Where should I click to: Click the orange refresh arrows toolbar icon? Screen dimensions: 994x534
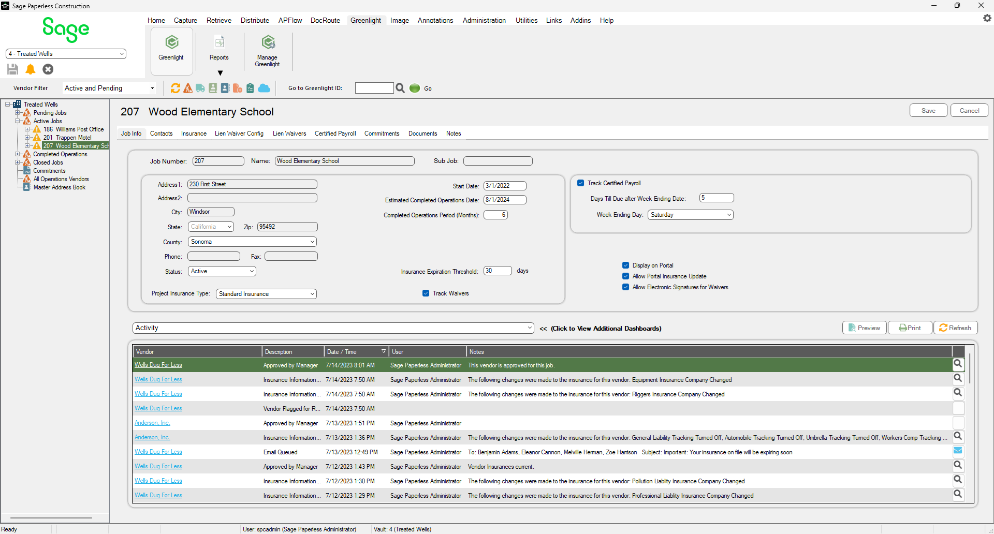[176, 88]
